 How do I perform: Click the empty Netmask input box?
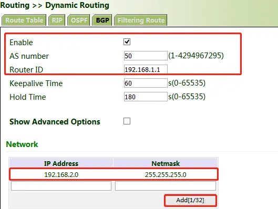[166, 186]
